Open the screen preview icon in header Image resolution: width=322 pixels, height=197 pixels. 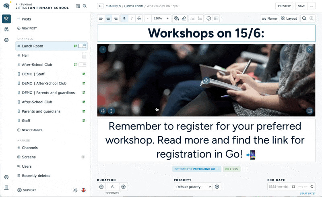[78, 6]
